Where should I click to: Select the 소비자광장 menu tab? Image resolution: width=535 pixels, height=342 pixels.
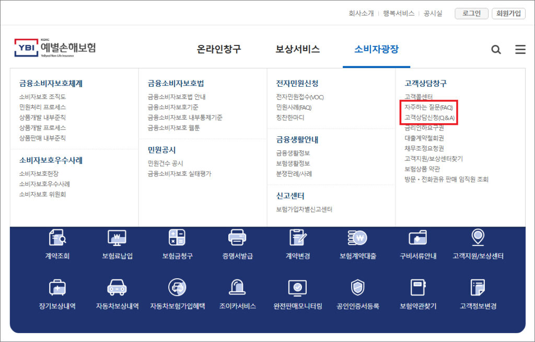click(376, 50)
